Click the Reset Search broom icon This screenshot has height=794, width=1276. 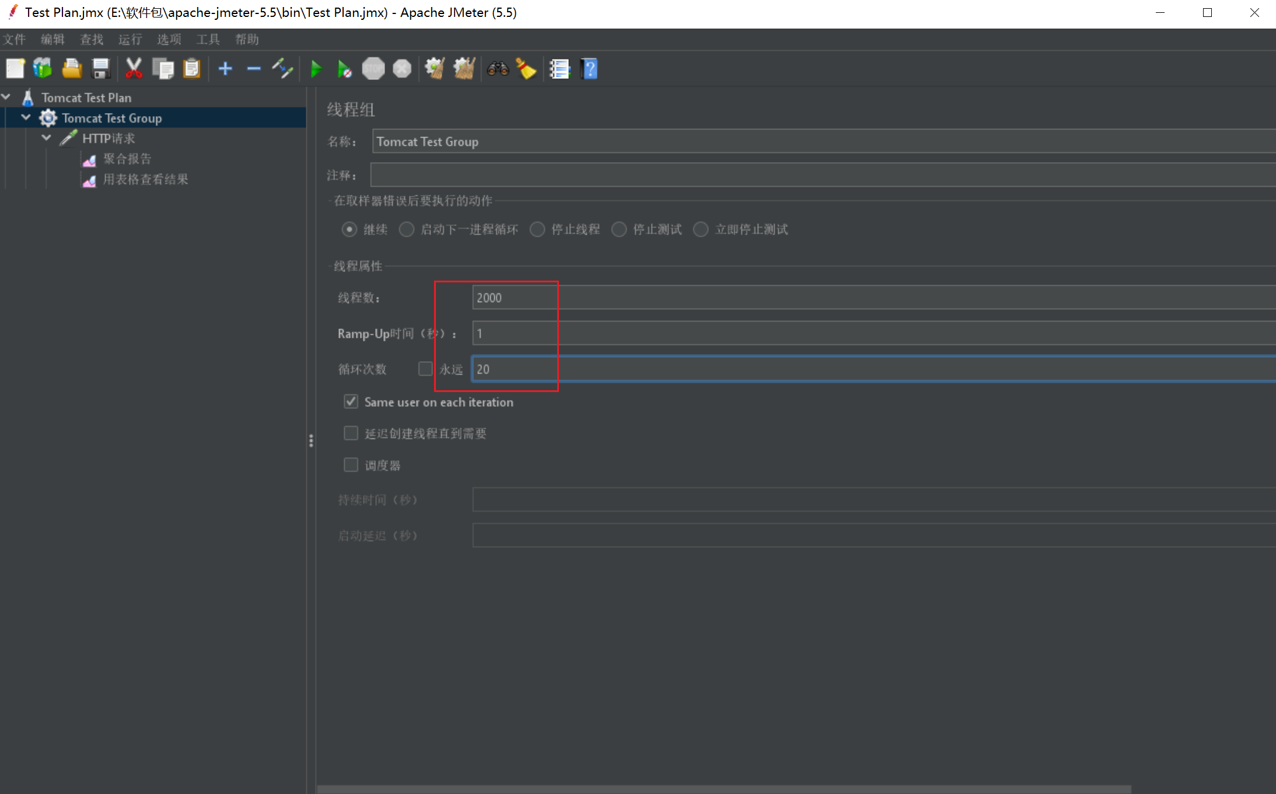tap(526, 69)
